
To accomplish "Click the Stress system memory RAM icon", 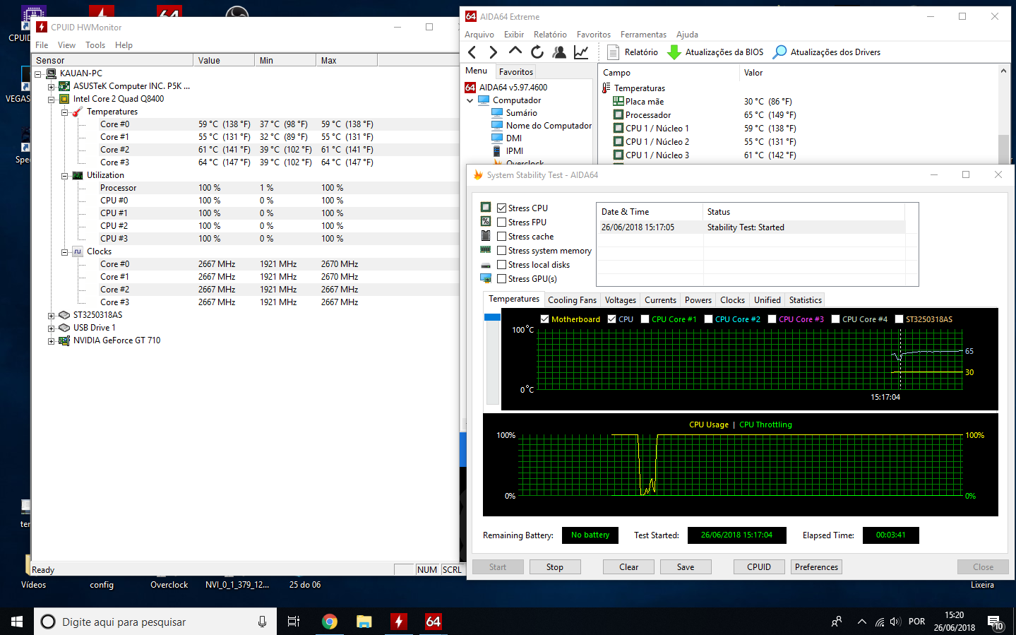I will point(486,250).
